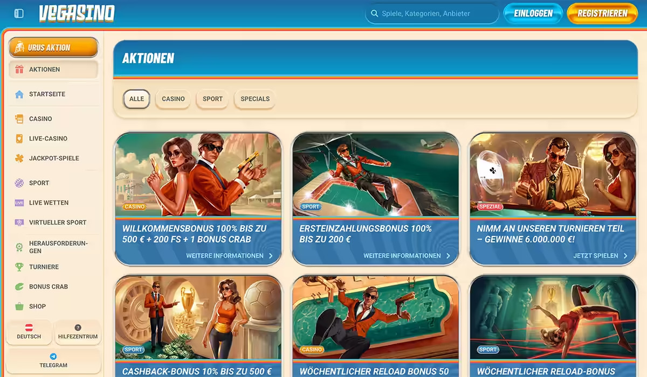Click the Einloggen button
This screenshot has width=647, height=377.
pos(533,13)
